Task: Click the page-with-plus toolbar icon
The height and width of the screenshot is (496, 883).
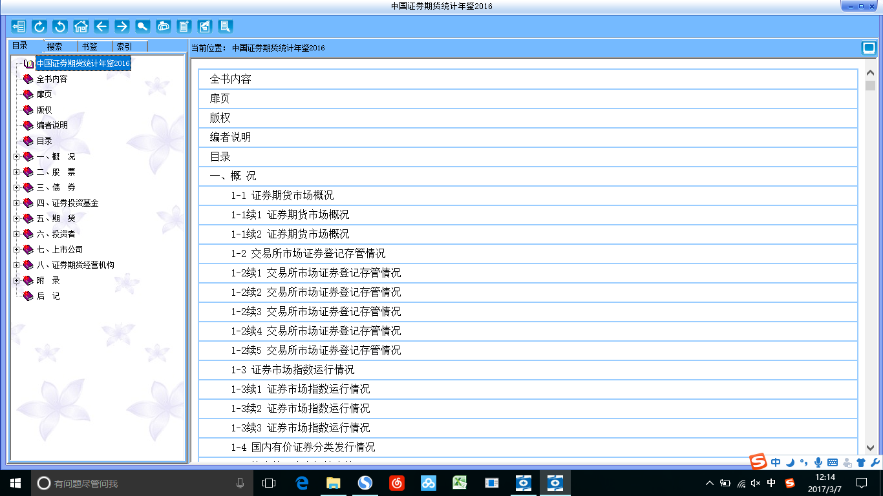Action: click(184, 26)
